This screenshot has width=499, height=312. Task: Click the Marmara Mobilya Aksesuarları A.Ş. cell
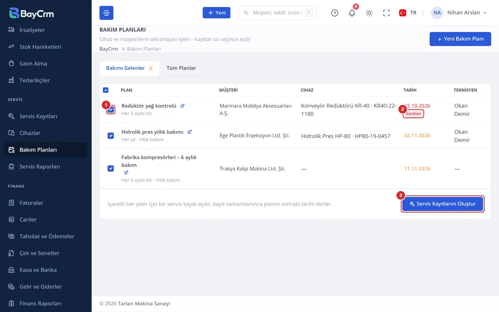[256, 110]
